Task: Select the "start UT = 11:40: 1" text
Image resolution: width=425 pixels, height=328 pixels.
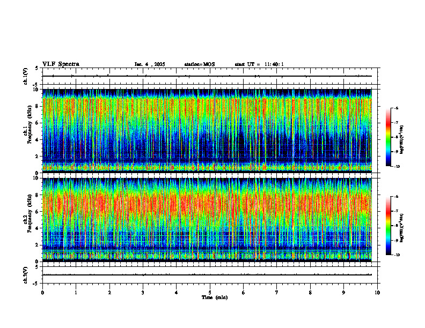Action: coord(259,64)
